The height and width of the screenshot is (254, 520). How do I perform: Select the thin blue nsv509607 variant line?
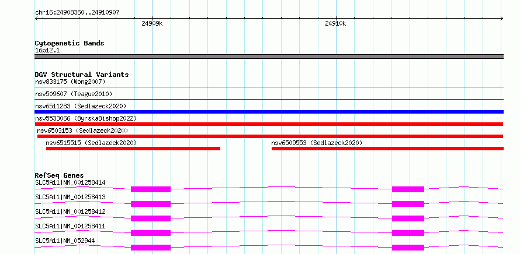[x=269, y=99]
